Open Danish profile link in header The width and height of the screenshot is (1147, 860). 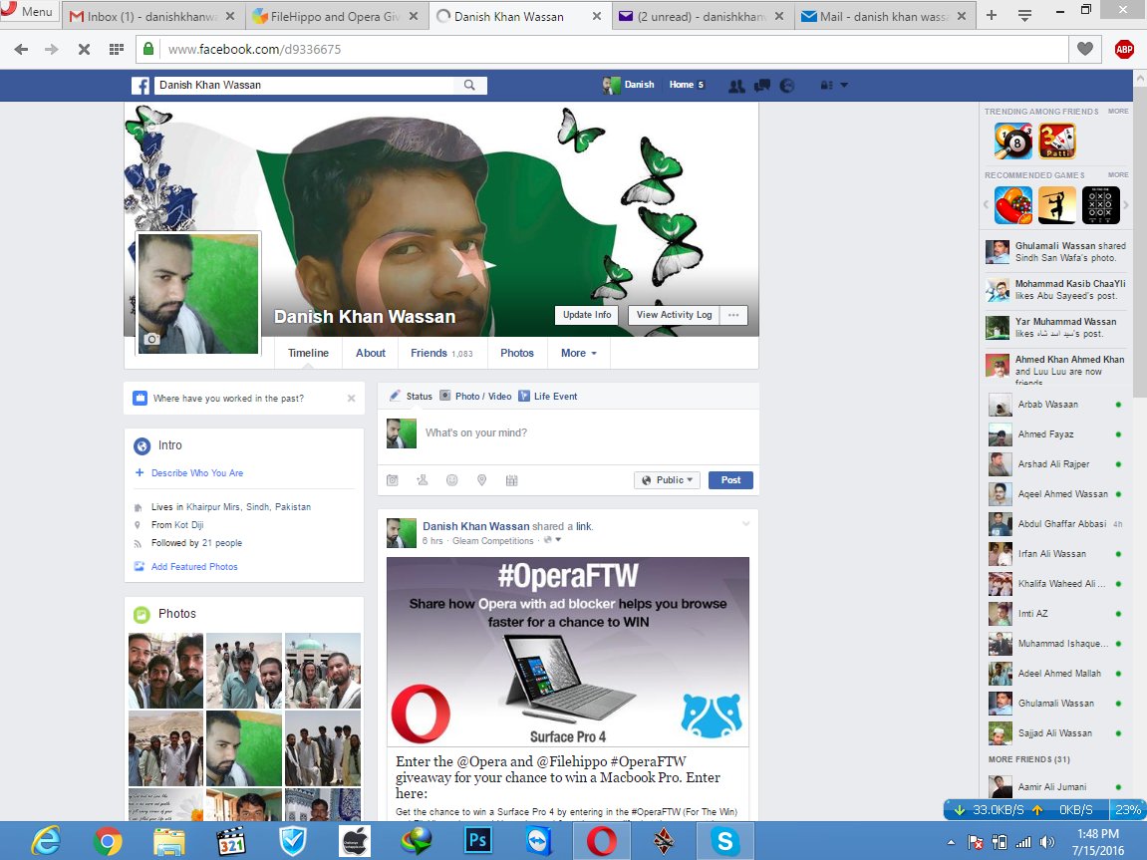point(629,85)
